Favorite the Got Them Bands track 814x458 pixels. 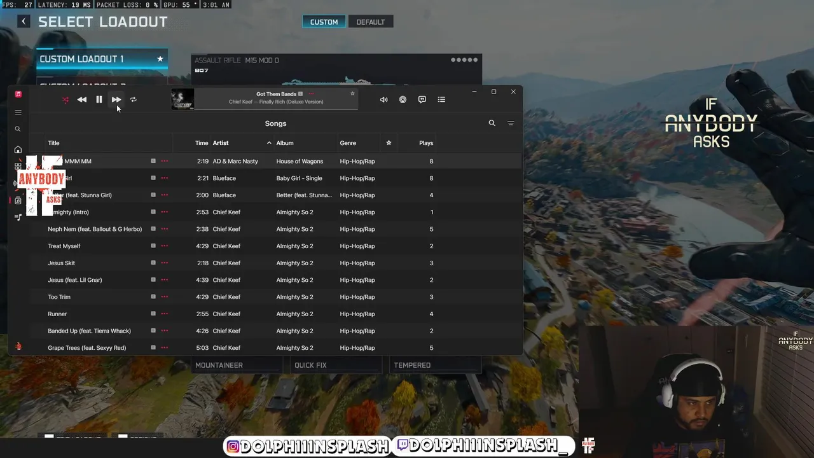(x=352, y=94)
